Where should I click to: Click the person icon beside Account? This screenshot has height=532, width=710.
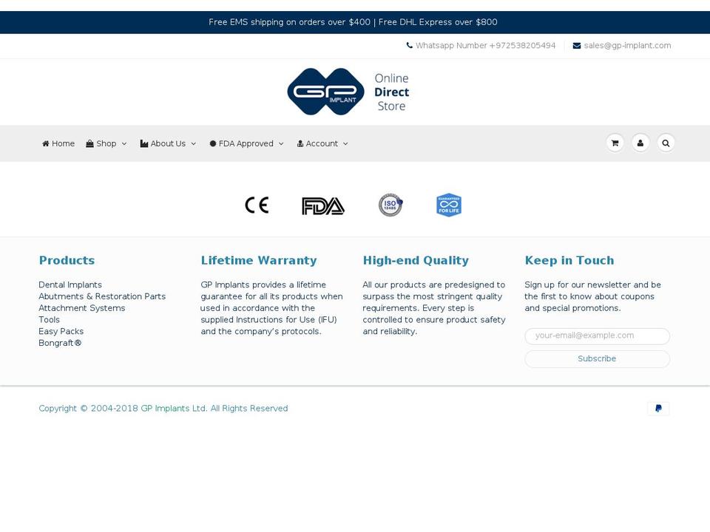(300, 143)
